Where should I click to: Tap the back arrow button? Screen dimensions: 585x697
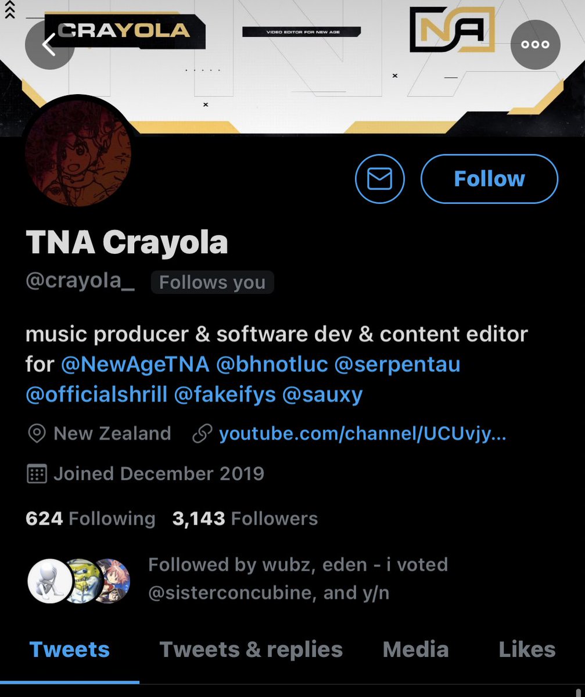pyautogui.click(x=49, y=45)
